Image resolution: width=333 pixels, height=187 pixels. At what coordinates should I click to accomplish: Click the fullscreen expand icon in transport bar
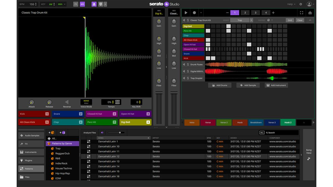(x=301, y=12)
